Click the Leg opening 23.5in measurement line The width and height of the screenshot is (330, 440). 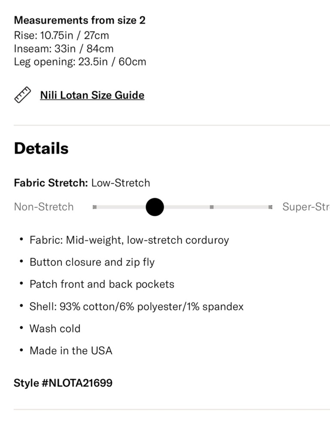click(x=80, y=62)
